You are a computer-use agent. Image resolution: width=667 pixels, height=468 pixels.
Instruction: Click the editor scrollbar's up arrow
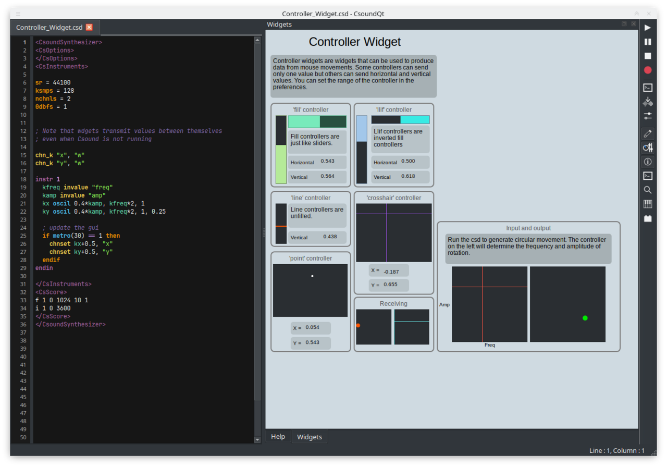(257, 40)
